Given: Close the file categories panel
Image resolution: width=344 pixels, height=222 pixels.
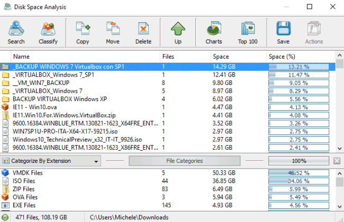Looking at the screenshot, I should tap(337, 160).
